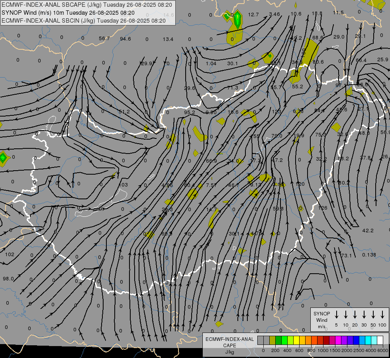Click the 20 m/s wind arrow in legend
390x358 pixels.
coord(355,315)
